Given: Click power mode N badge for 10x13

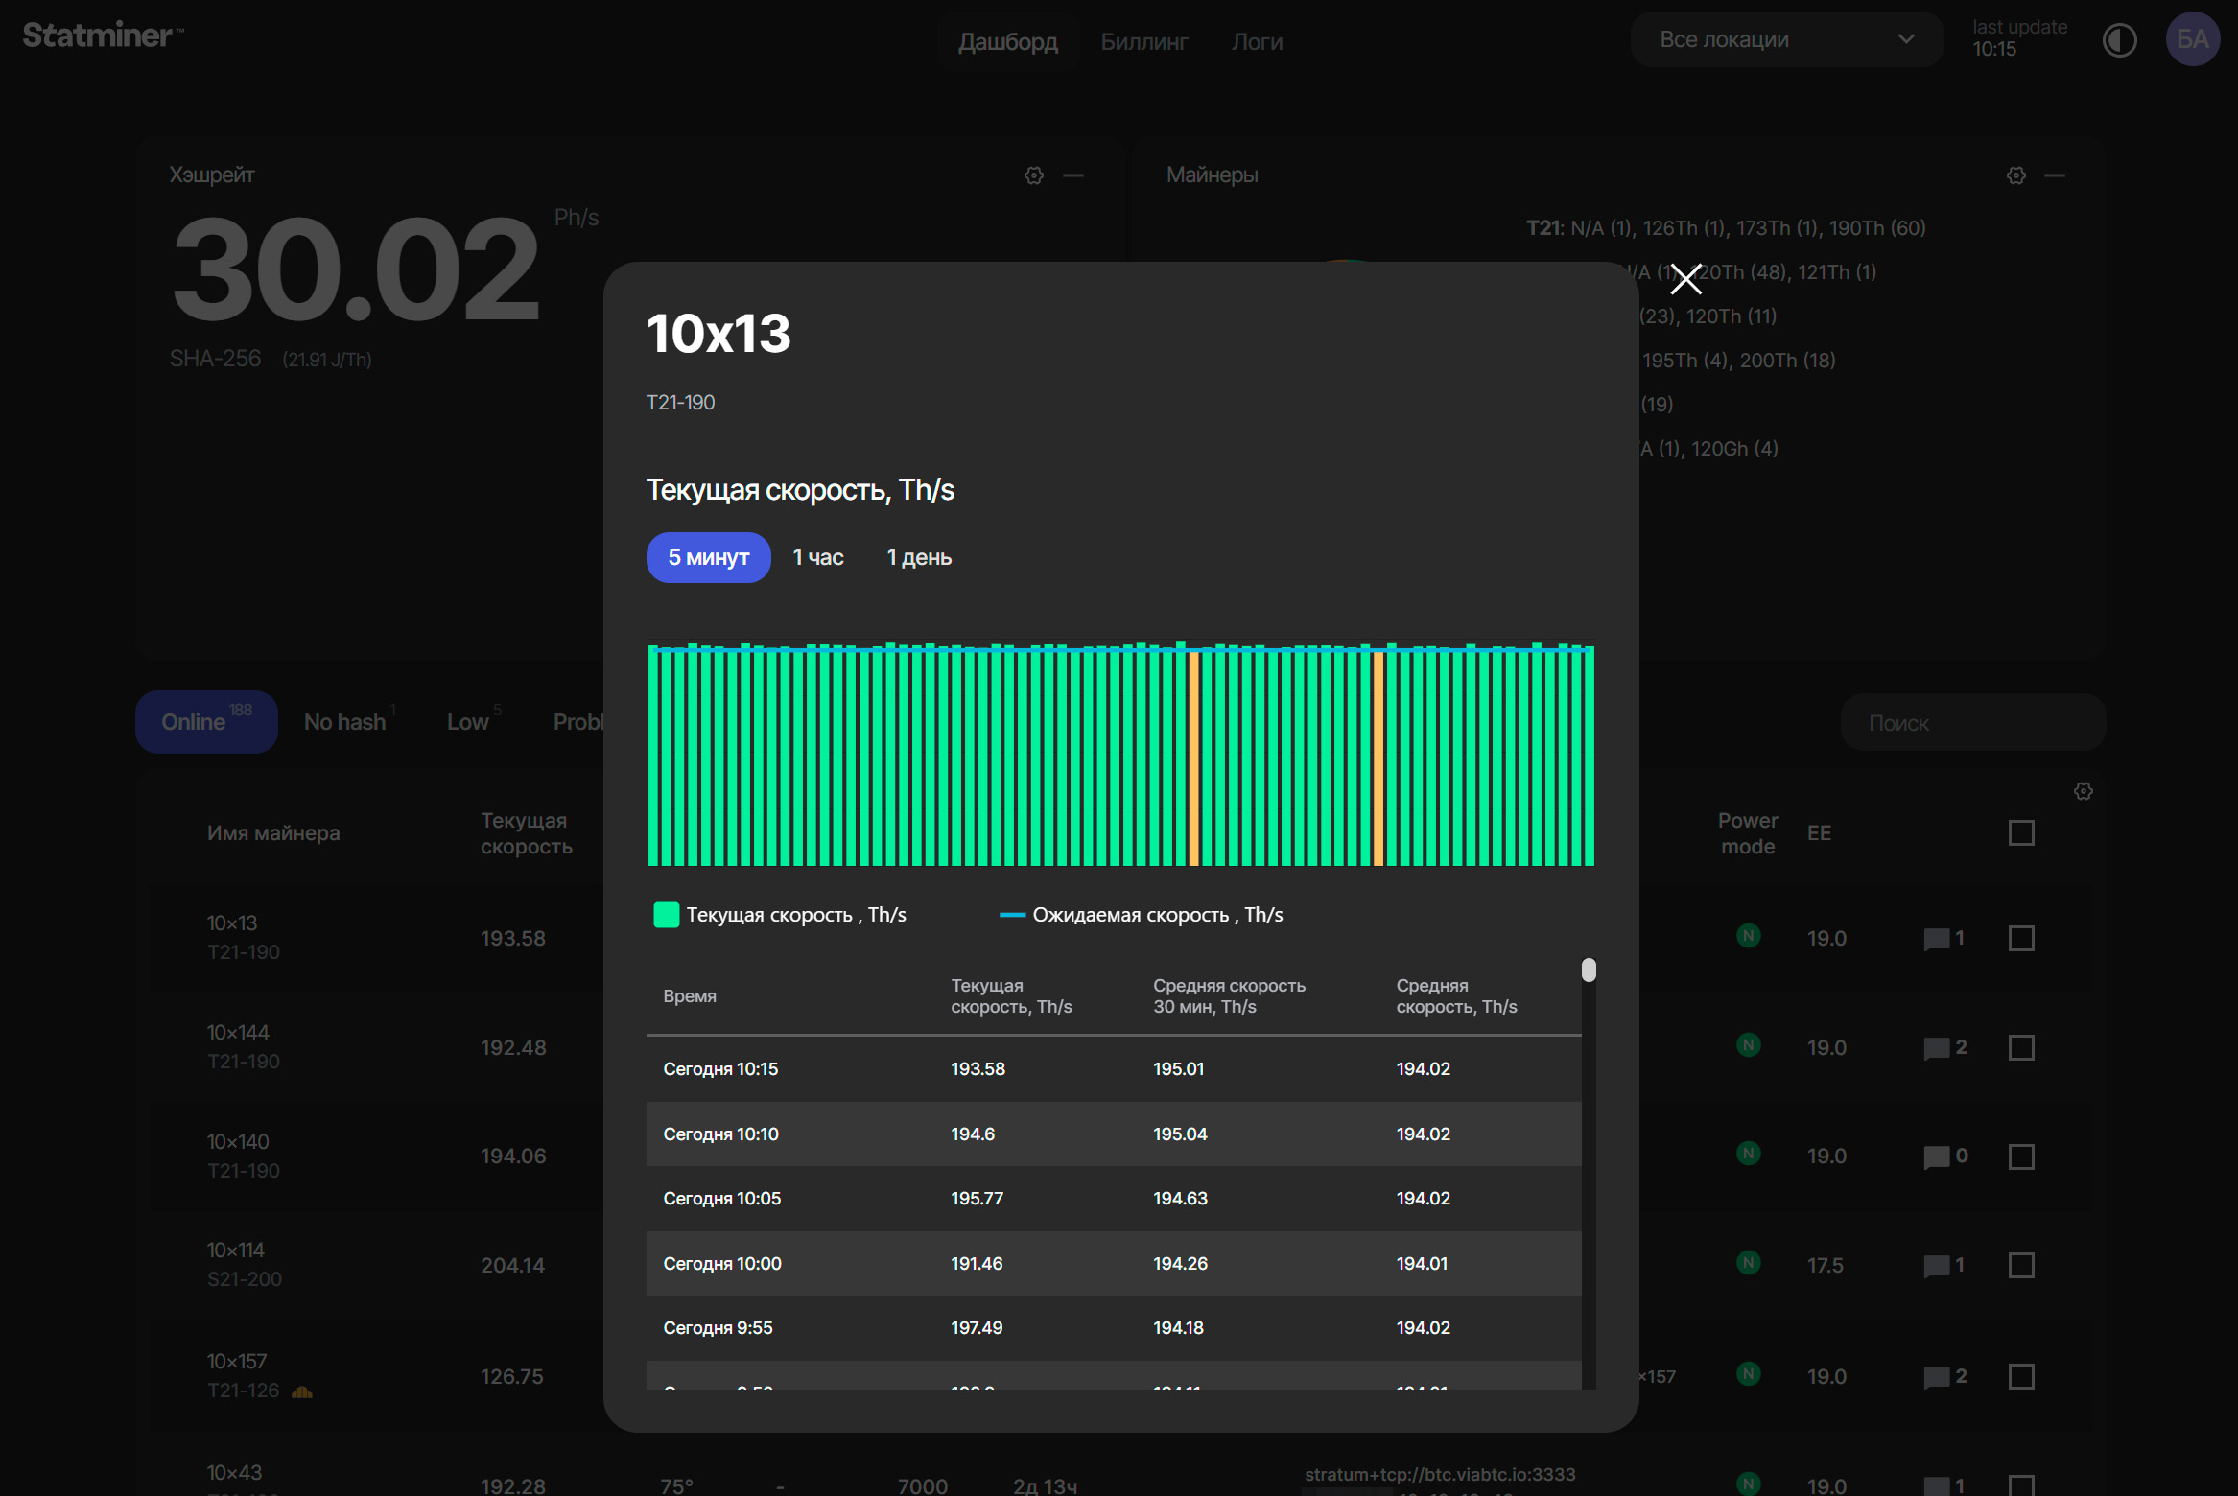Looking at the screenshot, I should click(x=1748, y=935).
